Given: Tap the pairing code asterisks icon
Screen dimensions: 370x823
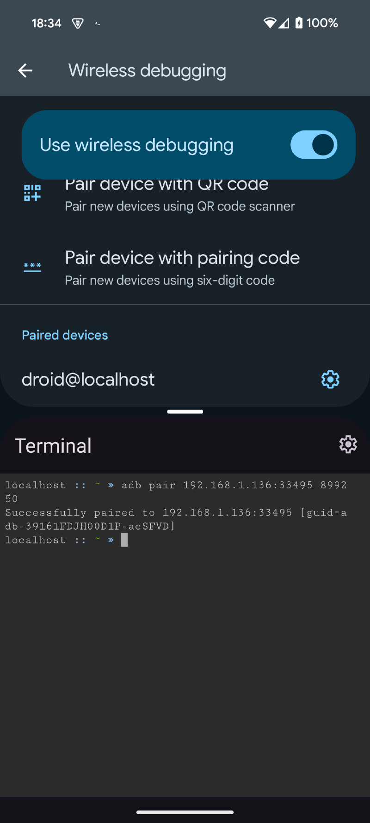Looking at the screenshot, I should [32, 267].
